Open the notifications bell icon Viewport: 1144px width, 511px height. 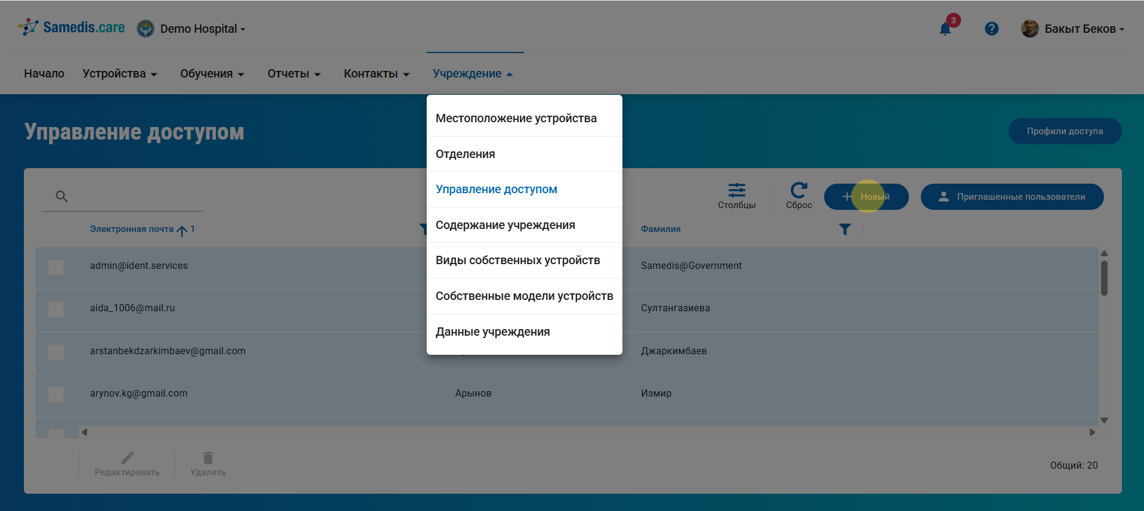click(x=945, y=29)
